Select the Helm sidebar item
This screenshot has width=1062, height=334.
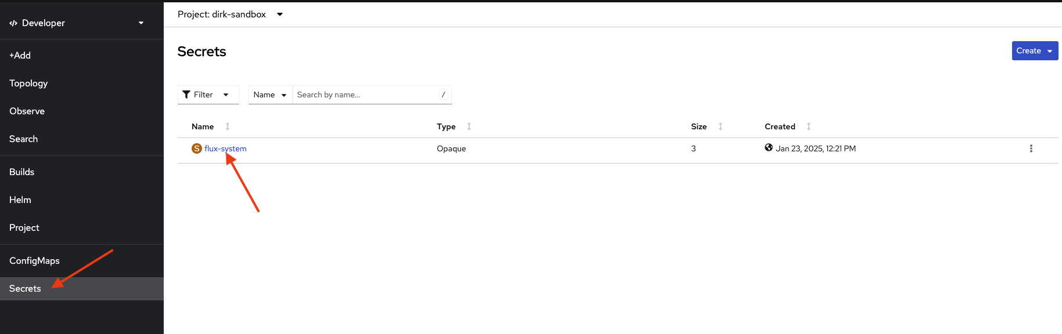[20, 200]
